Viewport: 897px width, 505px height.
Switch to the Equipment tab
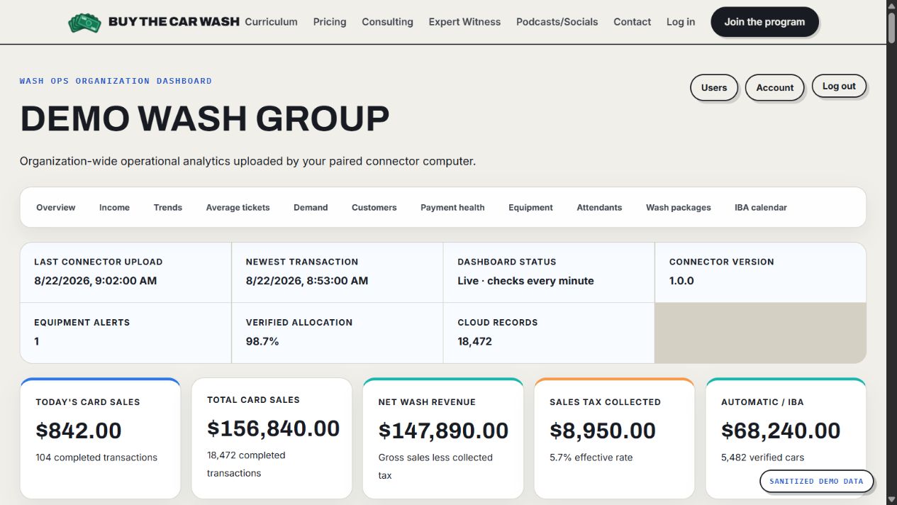click(x=530, y=208)
